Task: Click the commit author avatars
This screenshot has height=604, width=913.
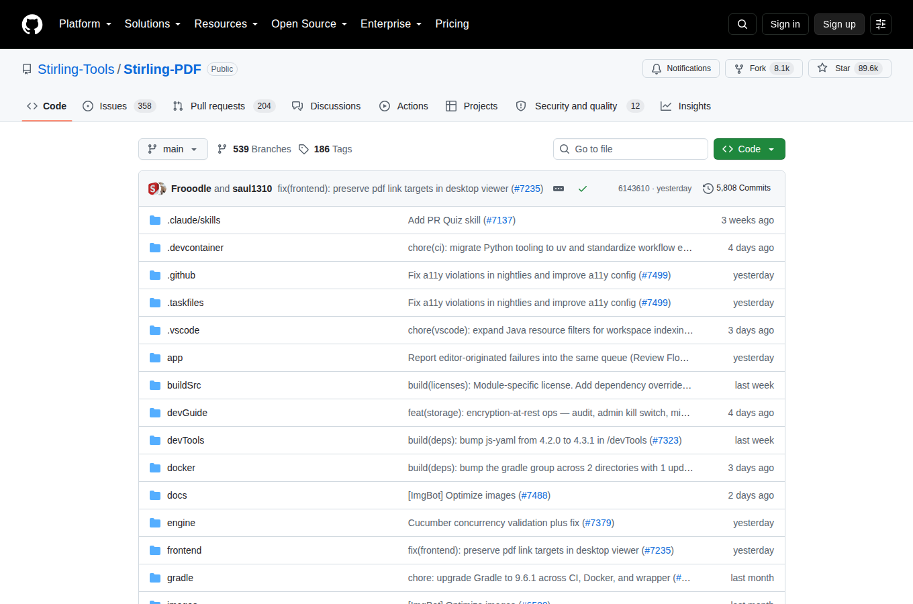Action: coord(157,189)
